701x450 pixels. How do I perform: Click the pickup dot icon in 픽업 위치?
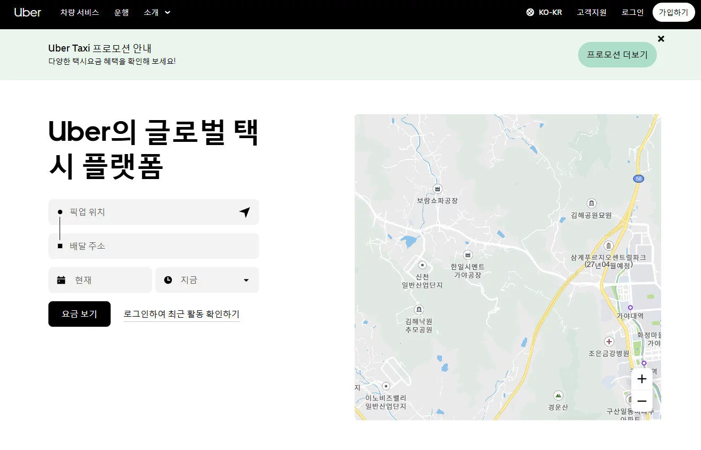coord(60,212)
